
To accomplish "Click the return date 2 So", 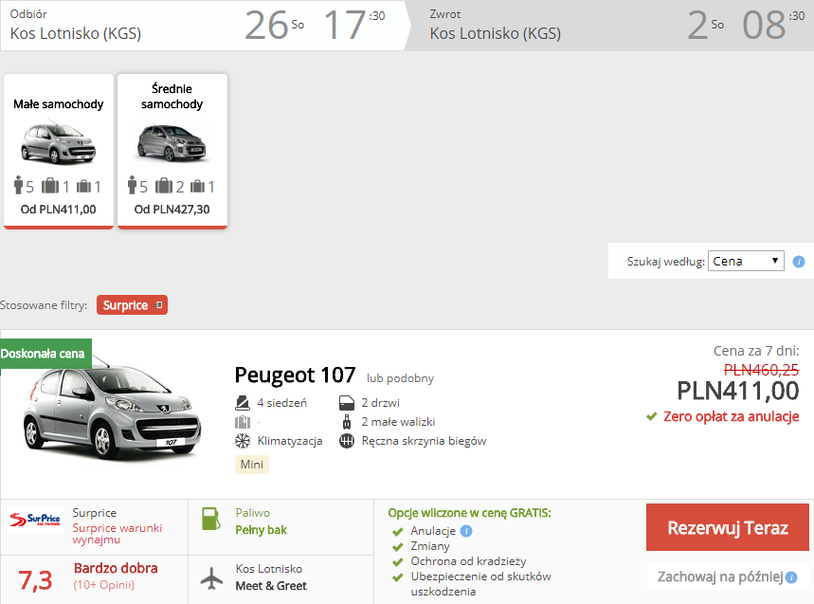I will click(705, 25).
